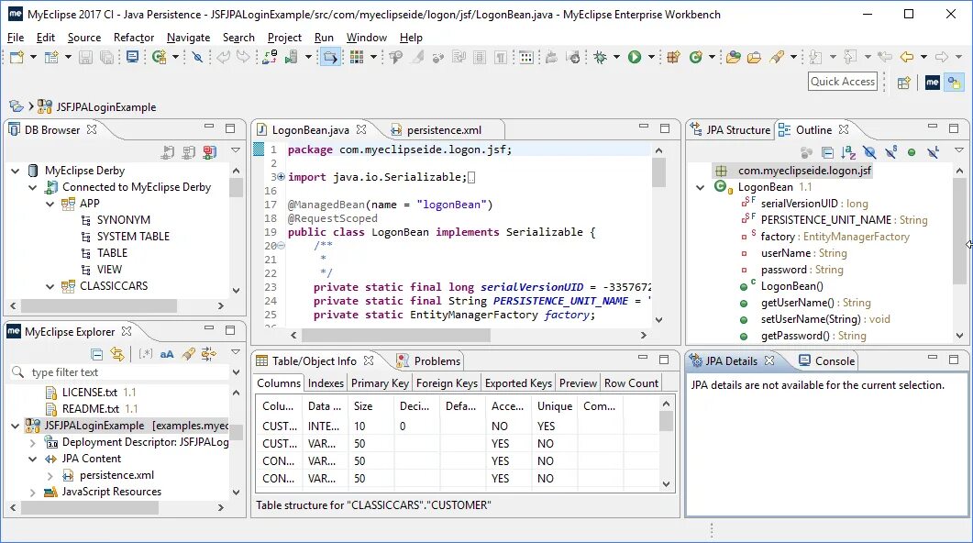Click the New Java Class icon
This screenshot has height=543, width=973.
pyautogui.click(x=696, y=57)
